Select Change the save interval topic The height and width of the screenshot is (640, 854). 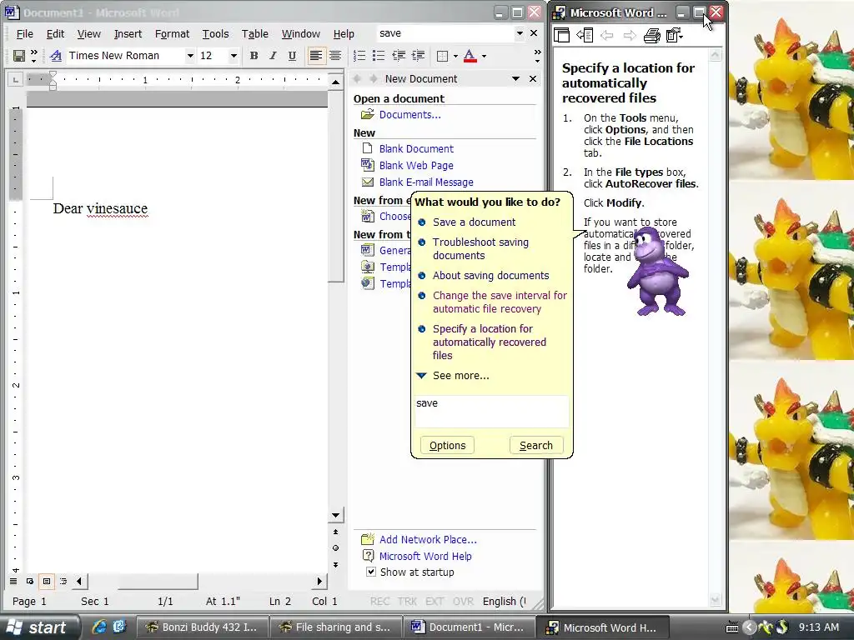click(x=500, y=302)
